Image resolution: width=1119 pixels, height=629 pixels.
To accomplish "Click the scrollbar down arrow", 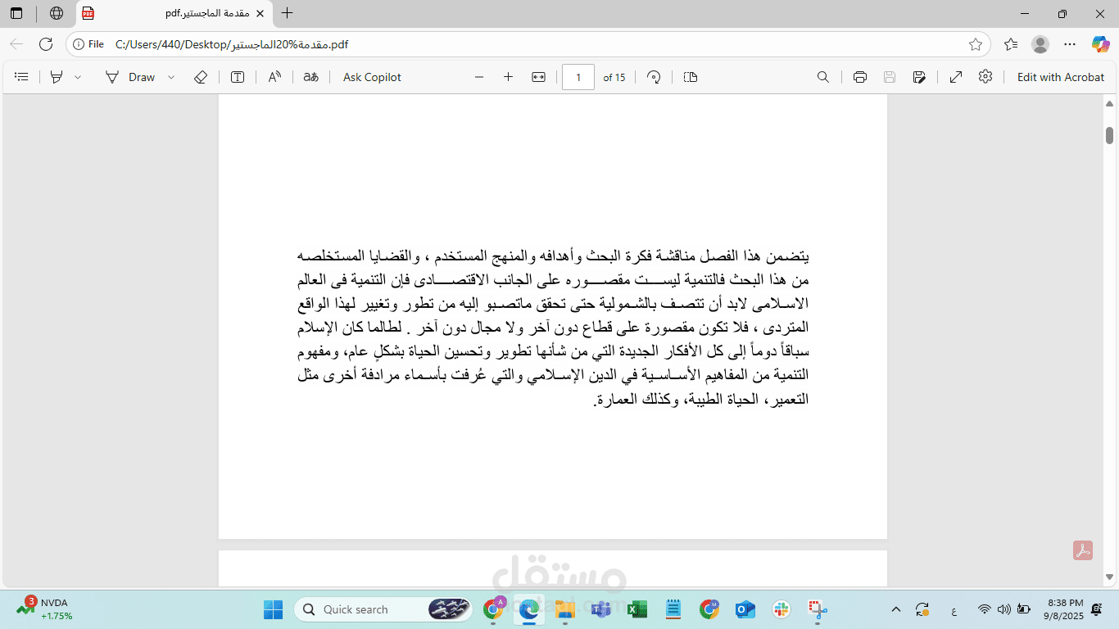I will 1110,577.
